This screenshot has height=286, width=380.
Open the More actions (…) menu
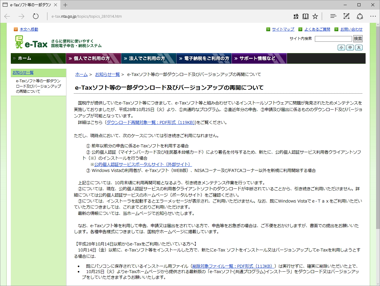tap(373, 17)
